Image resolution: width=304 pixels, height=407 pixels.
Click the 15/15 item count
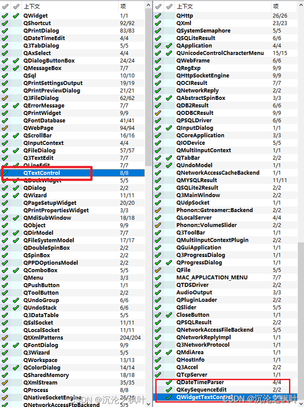point(280,53)
